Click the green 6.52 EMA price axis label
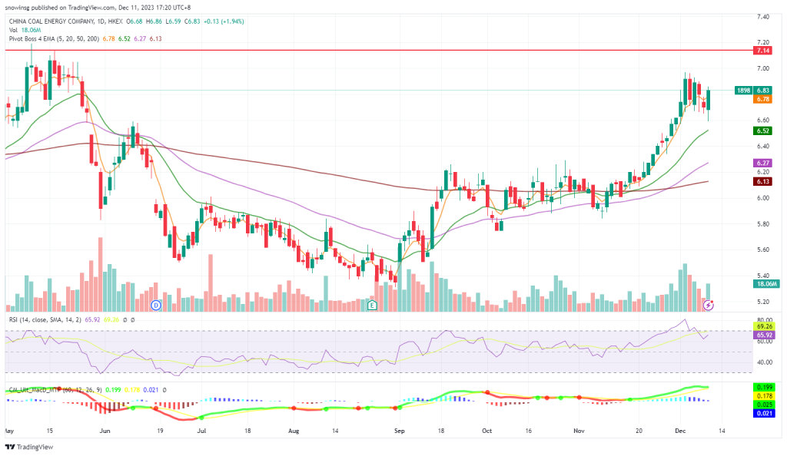This screenshot has width=787, height=456. click(763, 131)
